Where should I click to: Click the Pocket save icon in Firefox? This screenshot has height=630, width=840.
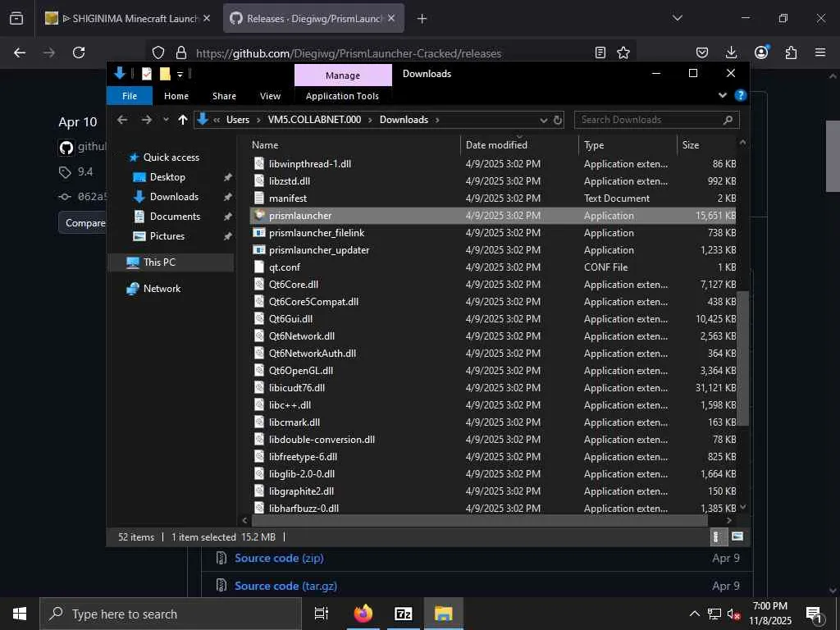click(702, 52)
